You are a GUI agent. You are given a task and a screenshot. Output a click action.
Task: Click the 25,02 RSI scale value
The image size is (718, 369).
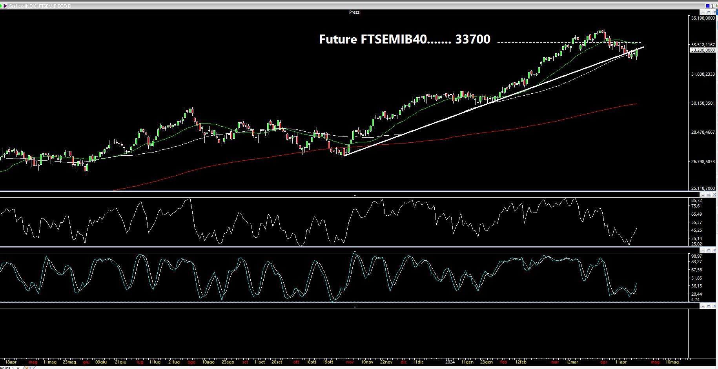[696, 244]
